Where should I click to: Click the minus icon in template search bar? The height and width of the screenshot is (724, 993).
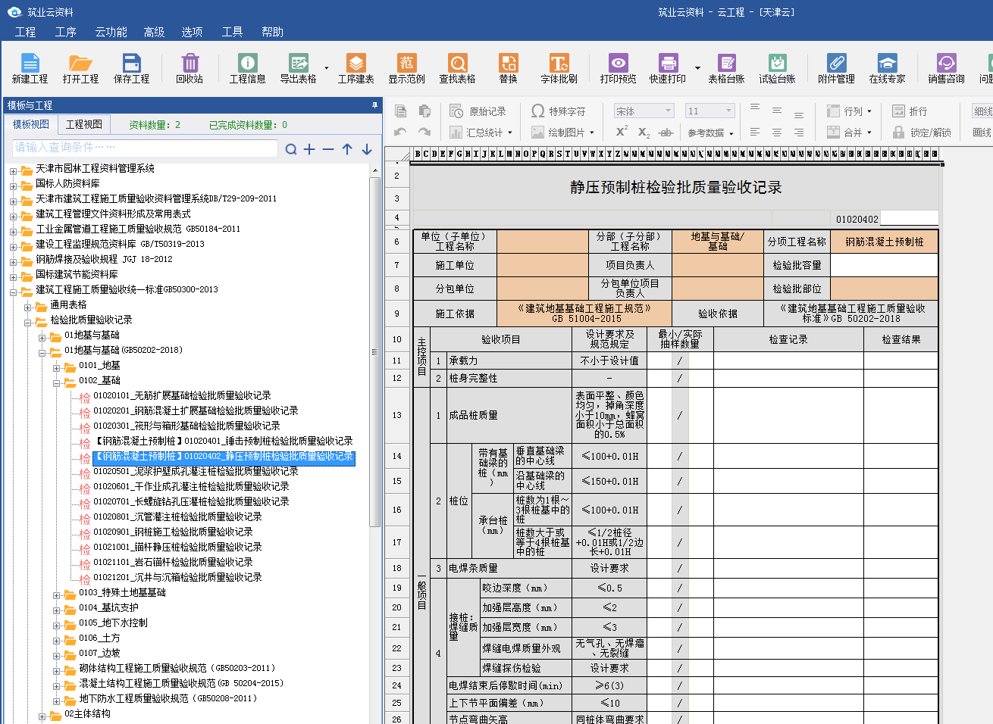click(328, 149)
